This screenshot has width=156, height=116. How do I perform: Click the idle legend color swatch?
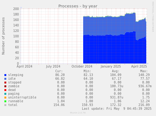tap(5, 79)
